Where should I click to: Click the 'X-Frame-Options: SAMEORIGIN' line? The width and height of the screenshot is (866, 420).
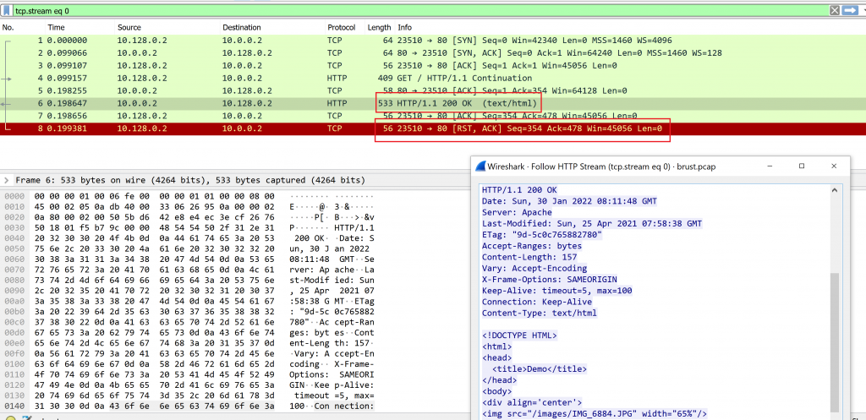tap(549, 279)
